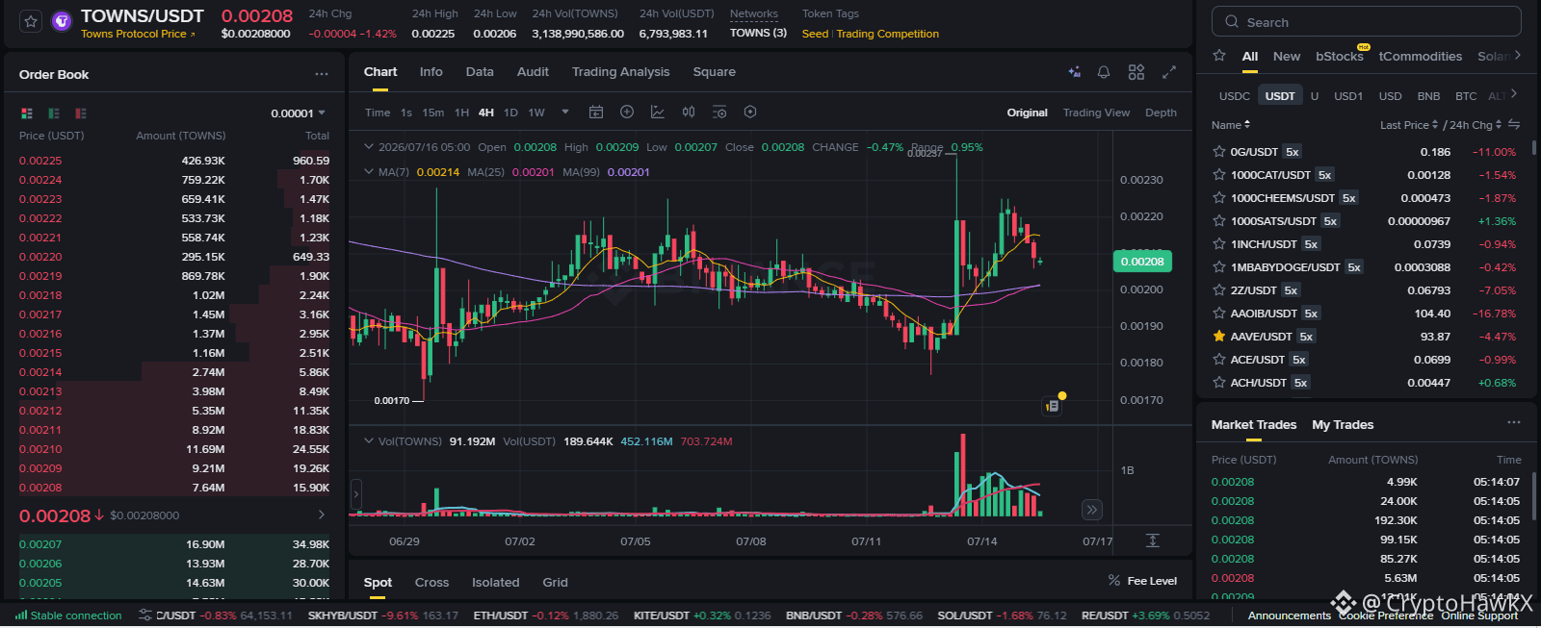
Task: Click the yellow-dot notes icon on chart
Action: coord(1053,405)
